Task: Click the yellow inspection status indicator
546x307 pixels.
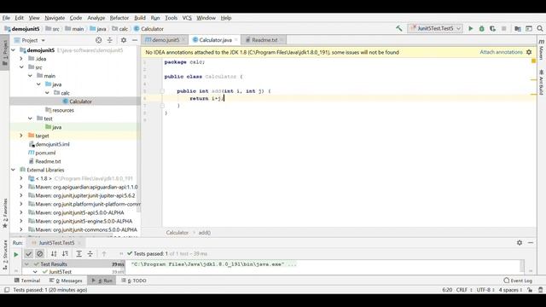Action: [533, 61]
